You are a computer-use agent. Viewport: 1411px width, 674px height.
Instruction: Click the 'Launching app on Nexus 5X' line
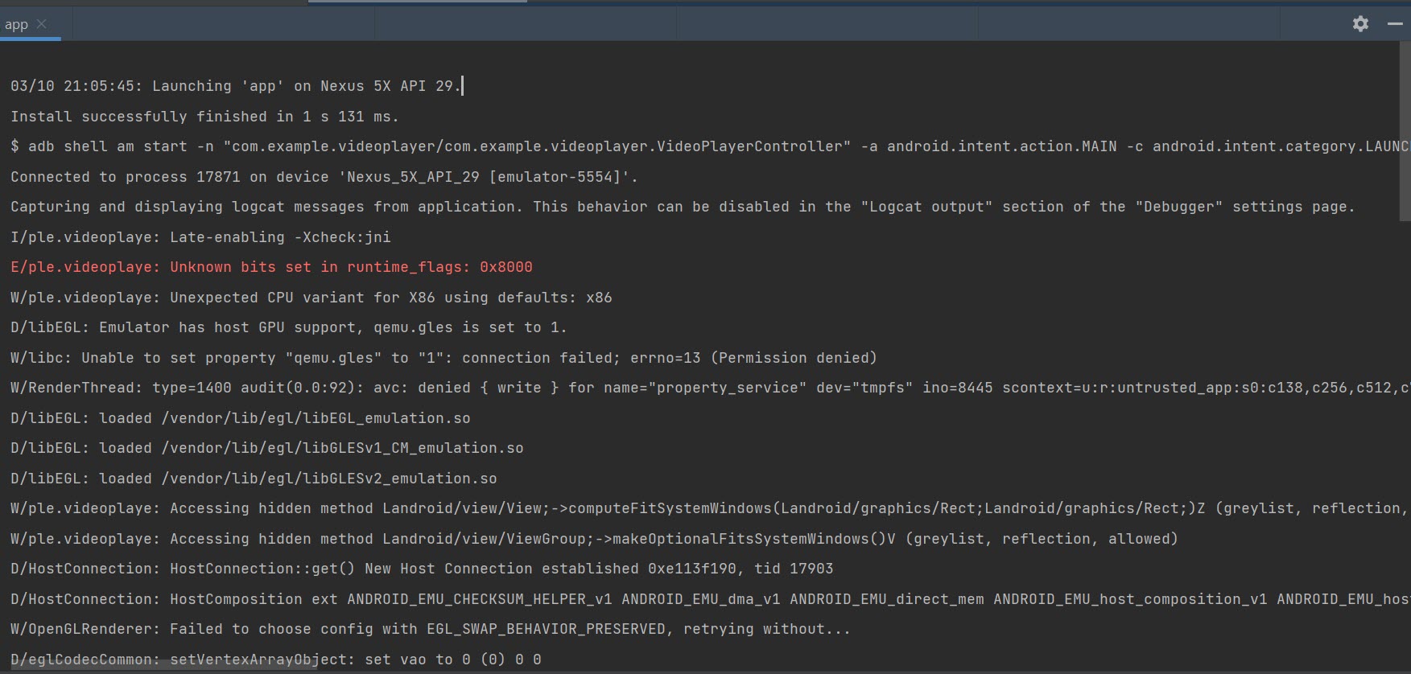pyautogui.click(x=235, y=86)
